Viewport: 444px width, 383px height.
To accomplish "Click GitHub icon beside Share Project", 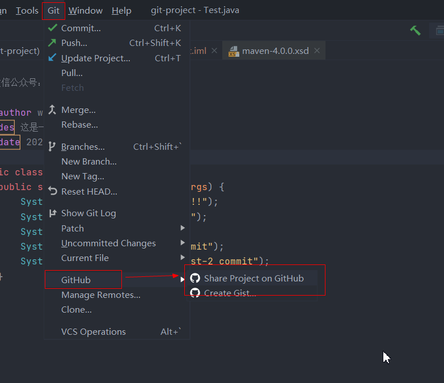I will (195, 278).
